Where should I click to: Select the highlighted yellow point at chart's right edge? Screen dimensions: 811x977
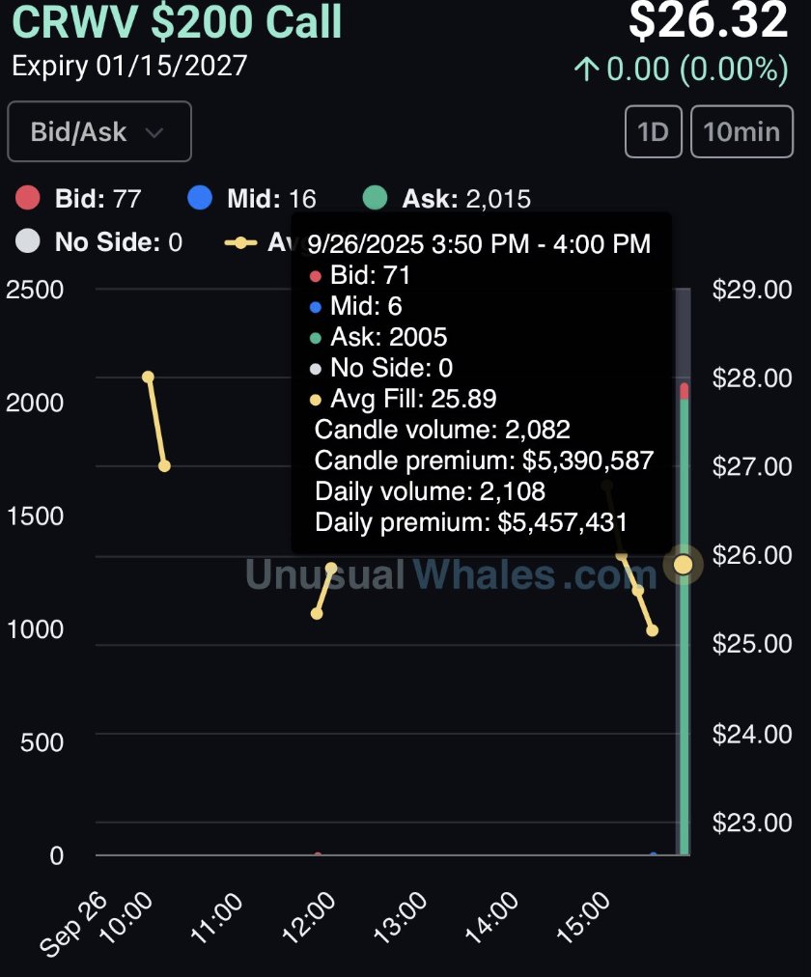pos(684,565)
